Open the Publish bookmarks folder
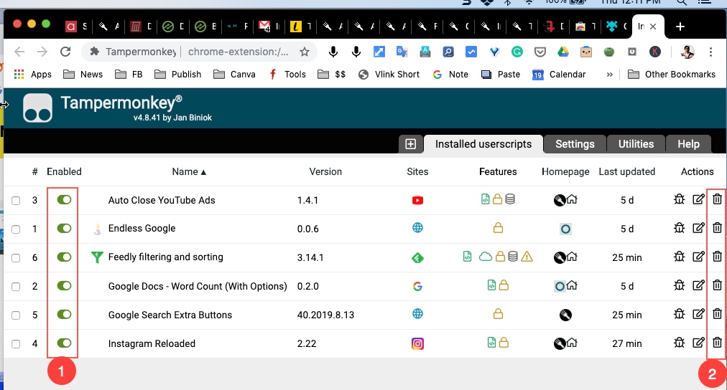The height and width of the screenshot is (390, 727). (x=177, y=74)
